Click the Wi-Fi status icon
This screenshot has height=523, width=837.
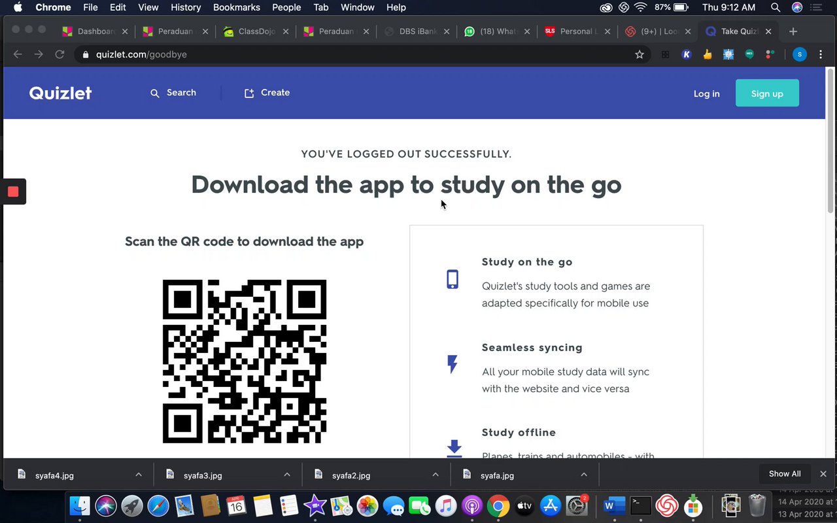[641, 7]
